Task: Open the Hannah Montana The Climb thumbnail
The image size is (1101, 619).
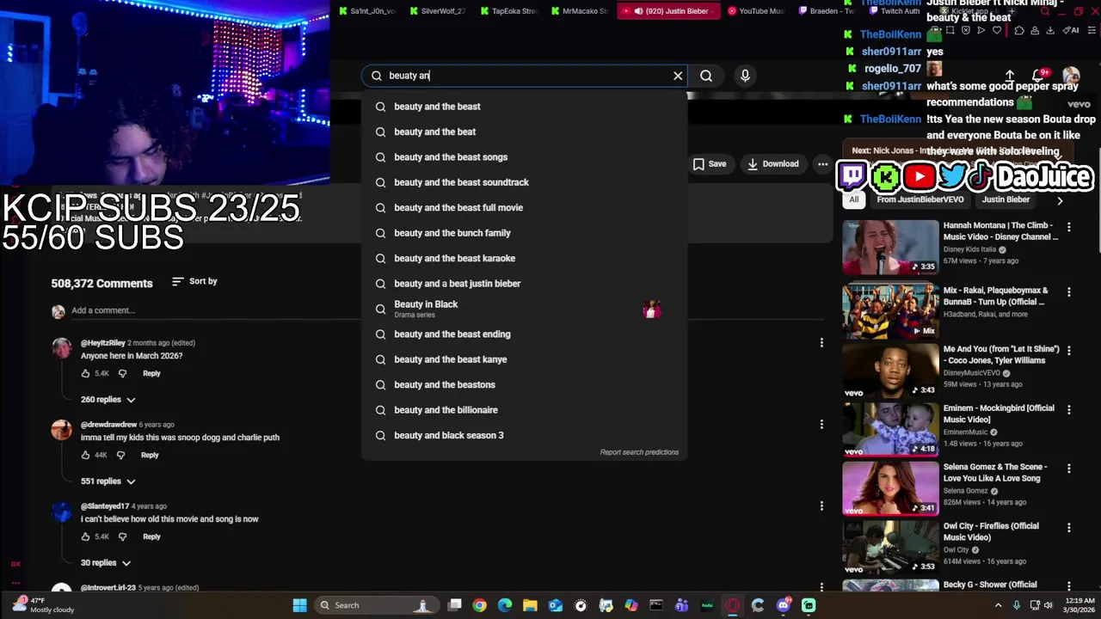Action: coord(890,248)
